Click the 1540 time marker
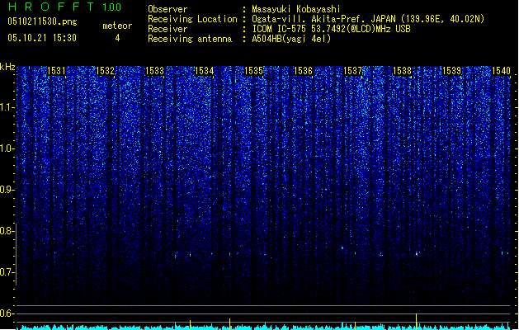This screenshot has width=519, height=330. (x=501, y=71)
